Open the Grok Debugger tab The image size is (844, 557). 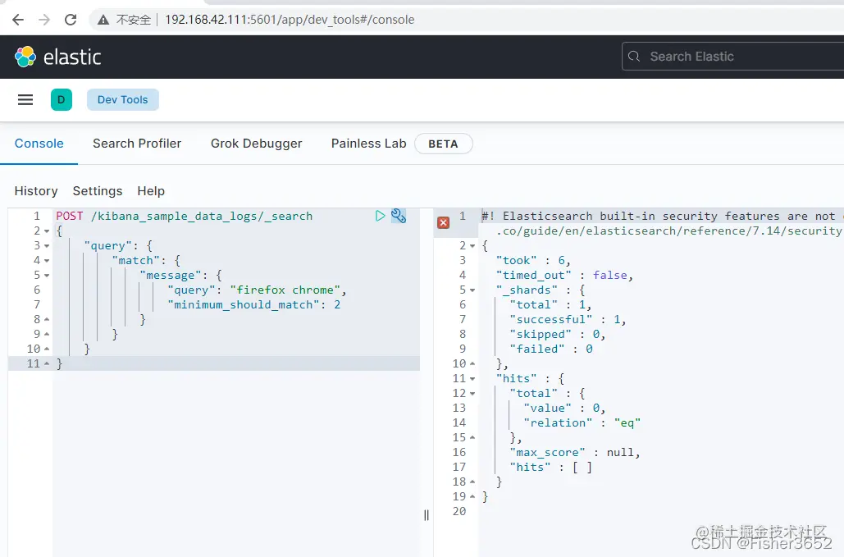pos(256,144)
